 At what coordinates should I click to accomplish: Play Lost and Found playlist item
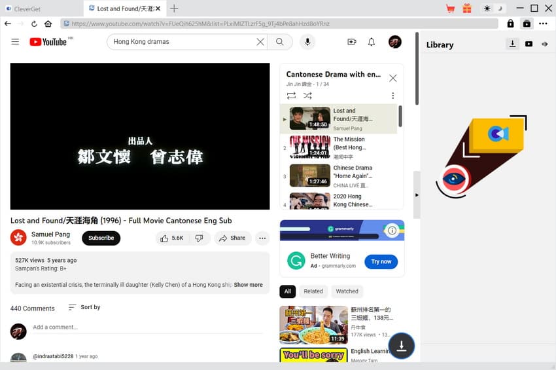click(338, 119)
